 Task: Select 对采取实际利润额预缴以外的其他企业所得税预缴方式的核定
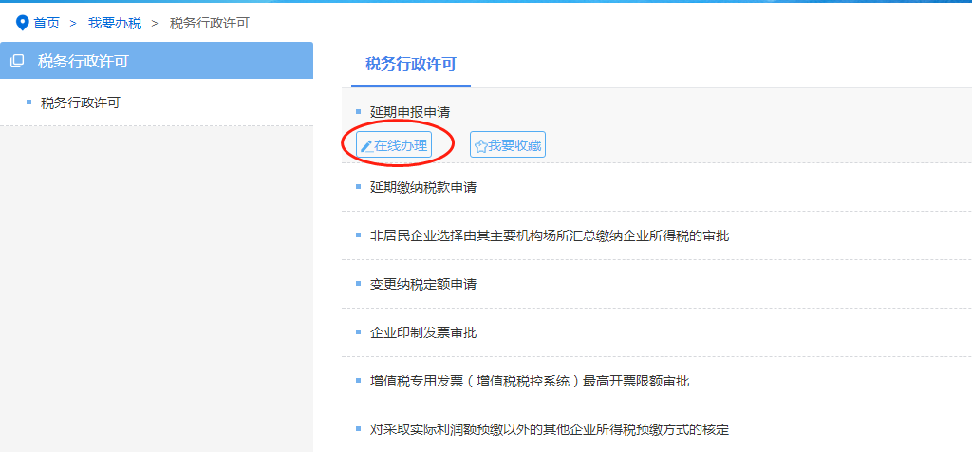pos(550,429)
